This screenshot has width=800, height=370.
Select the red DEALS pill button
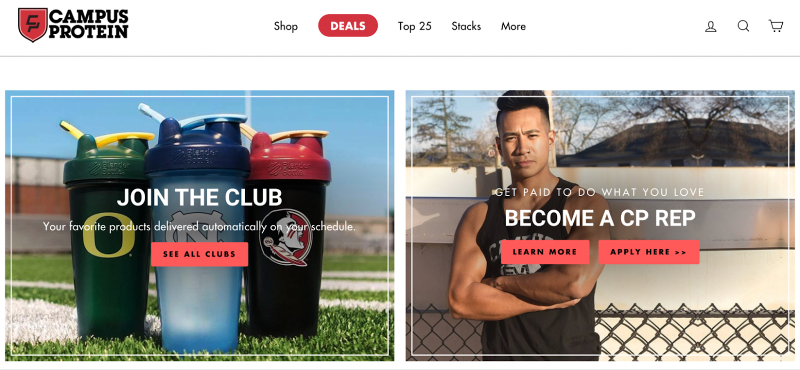point(348,25)
